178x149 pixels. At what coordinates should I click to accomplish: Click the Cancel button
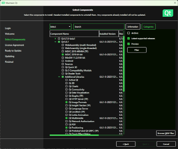(166, 144)
